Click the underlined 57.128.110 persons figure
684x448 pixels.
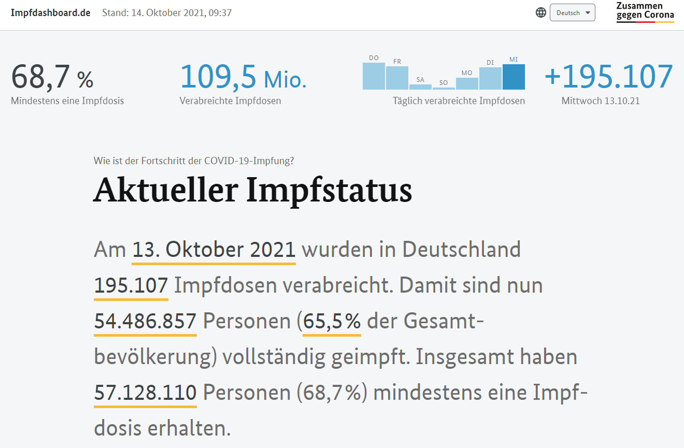pyautogui.click(x=145, y=393)
